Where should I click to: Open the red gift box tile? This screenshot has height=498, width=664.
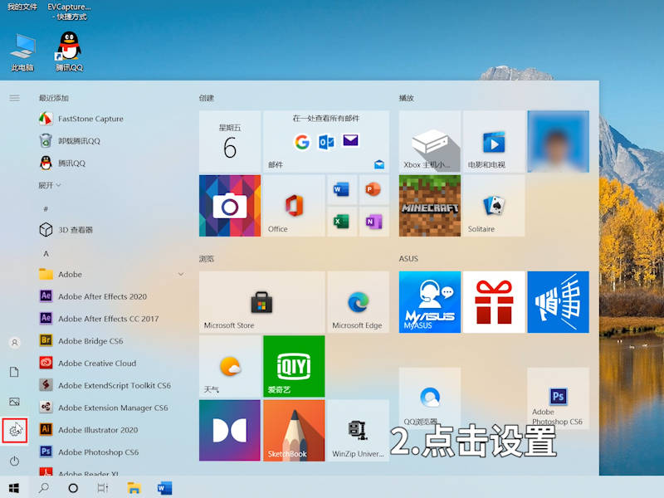[494, 302]
